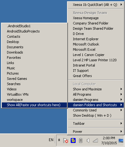Click the show desktop monitor icon
The width and height of the screenshot is (125, 147).
pyautogui.click(x=121, y=141)
